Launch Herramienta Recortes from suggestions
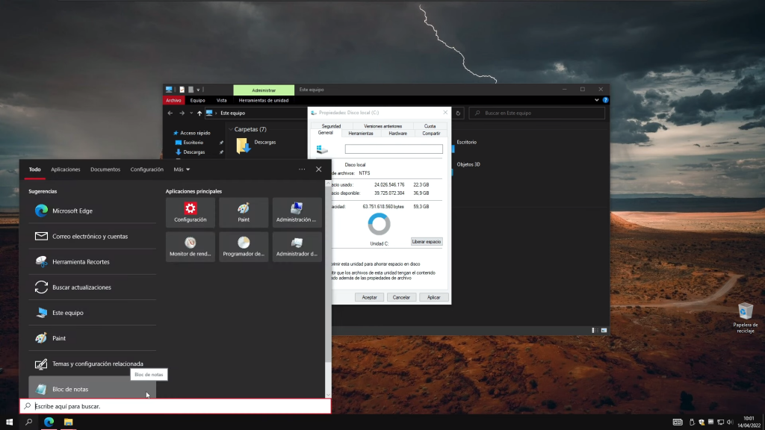 [80, 262]
